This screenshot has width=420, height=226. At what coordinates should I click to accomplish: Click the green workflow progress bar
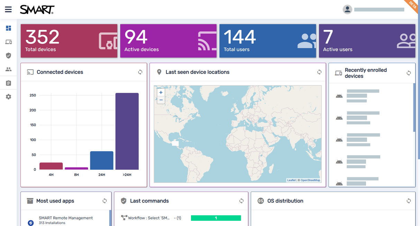(216, 218)
